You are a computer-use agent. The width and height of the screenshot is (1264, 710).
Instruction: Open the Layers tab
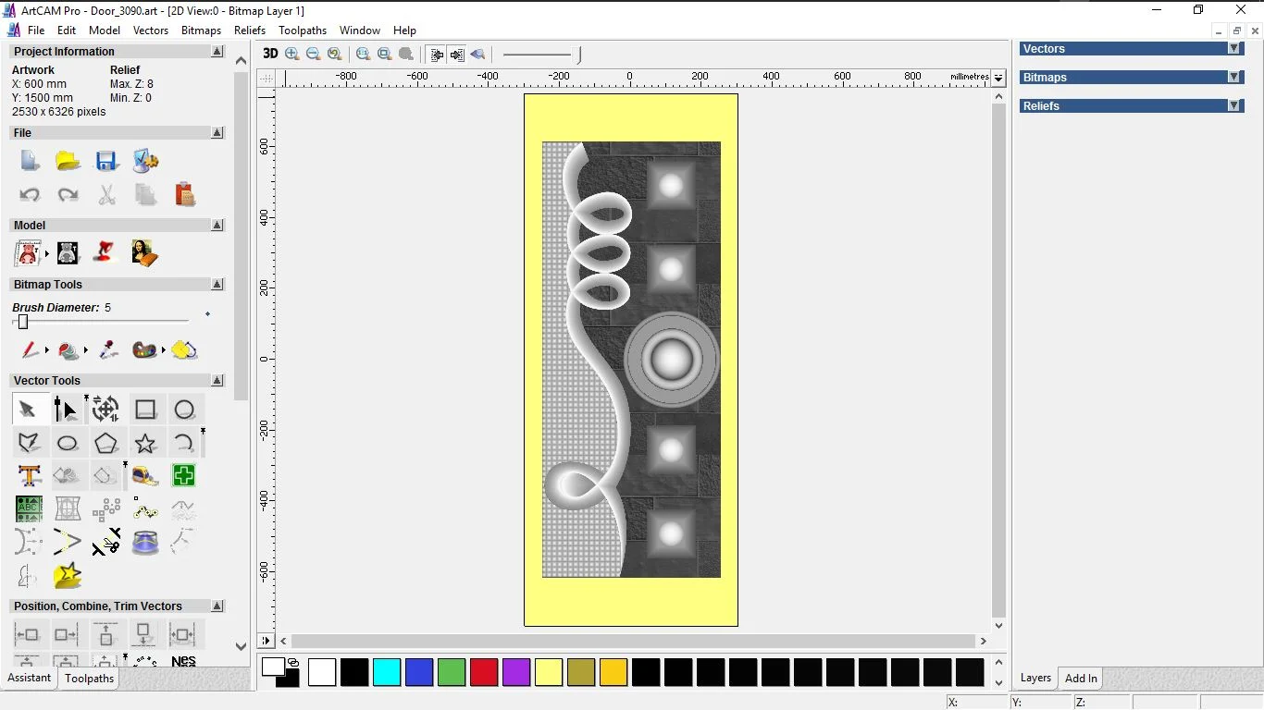point(1035,679)
